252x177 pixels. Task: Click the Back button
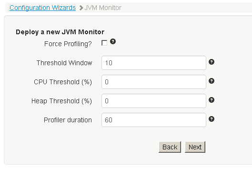[x=170, y=147]
